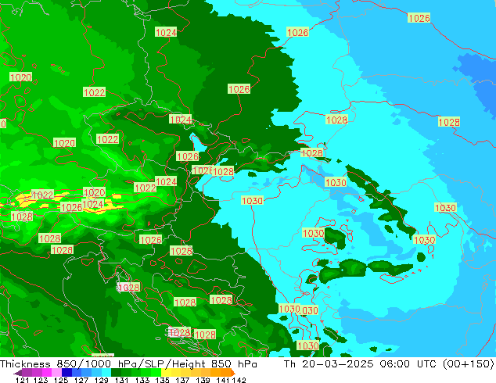
Task: Click legend value 137
Action: tap(182, 380)
